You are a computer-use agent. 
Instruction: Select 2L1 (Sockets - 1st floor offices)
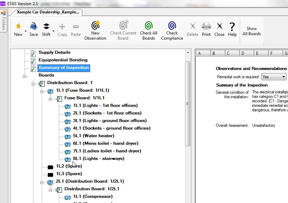coord(107,113)
